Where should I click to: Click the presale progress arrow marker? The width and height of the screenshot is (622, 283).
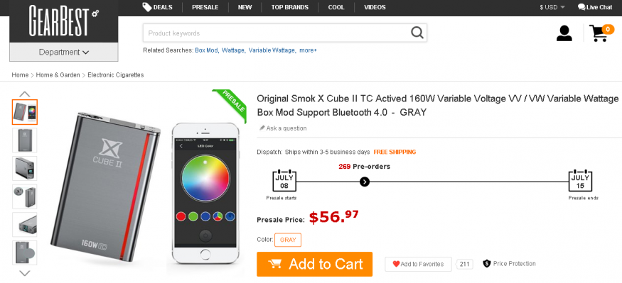click(x=365, y=182)
